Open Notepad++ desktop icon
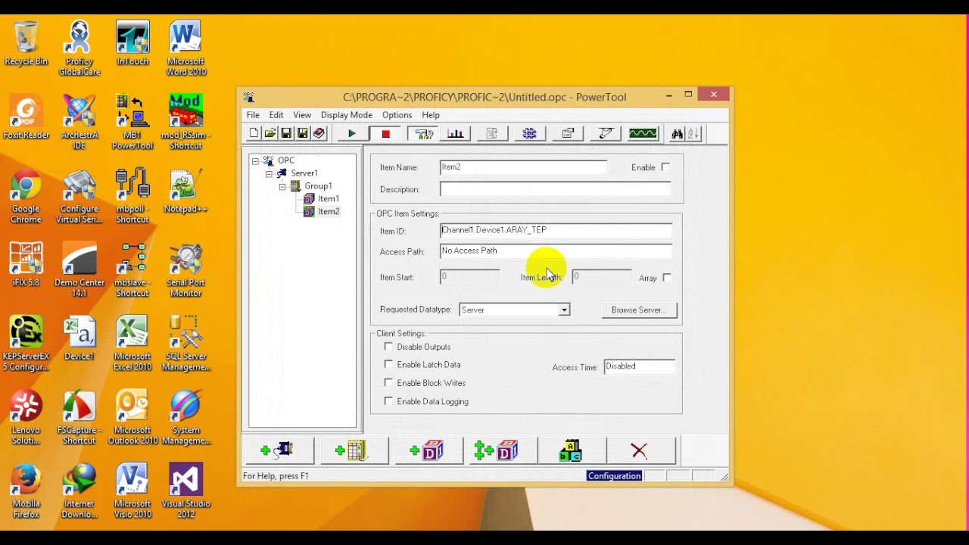969x545 pixels. [185, 192]
